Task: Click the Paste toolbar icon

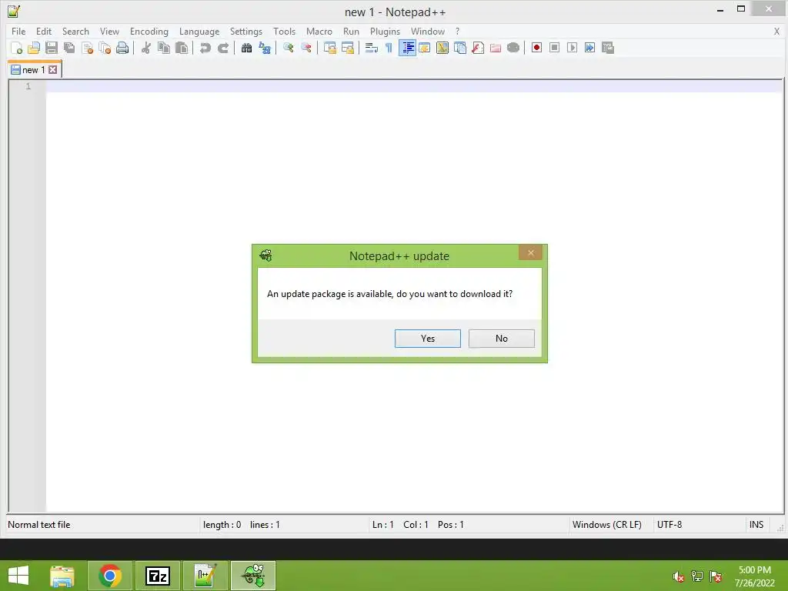Action: coord(182,48)
